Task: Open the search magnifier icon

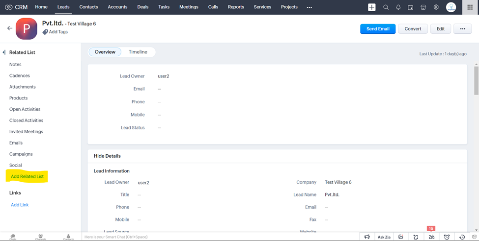Action: click(386, 7)
